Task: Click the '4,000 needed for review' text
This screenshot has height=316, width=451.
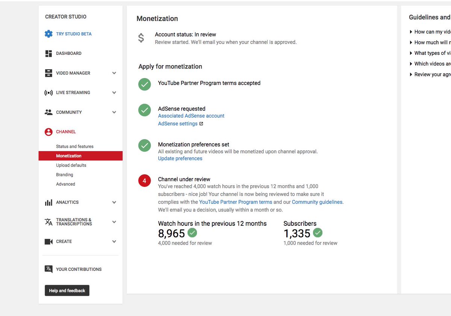Action: pyautogui.click(x=185, y=243)
